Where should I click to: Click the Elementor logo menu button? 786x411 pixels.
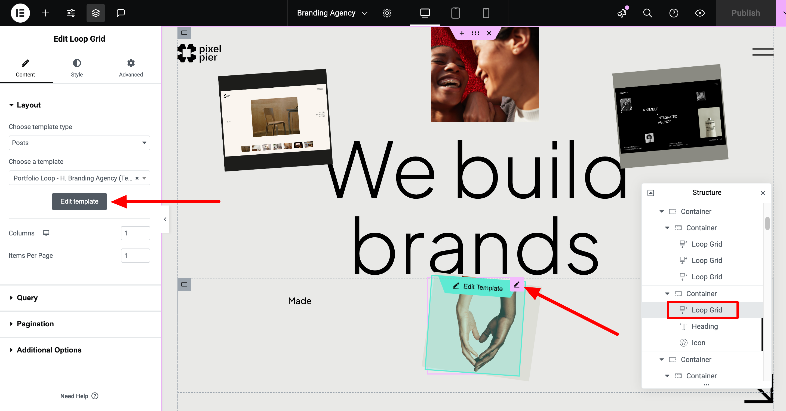(20, 13)
